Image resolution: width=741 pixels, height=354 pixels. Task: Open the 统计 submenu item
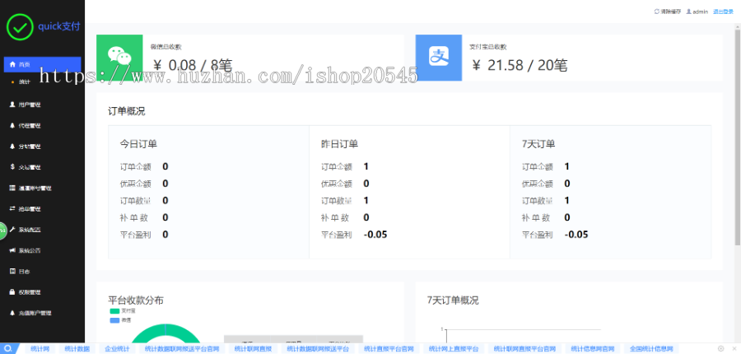click(x=25, y=82)
